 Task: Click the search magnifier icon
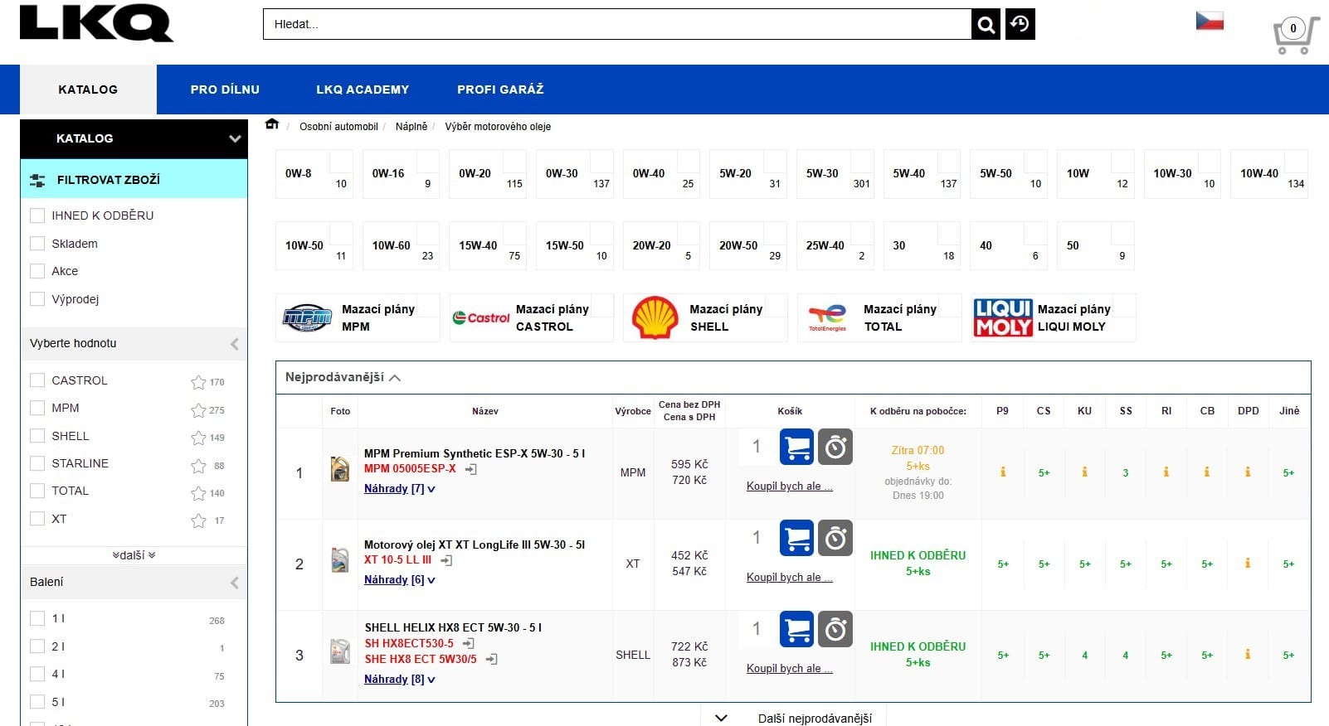click(986, 25)
